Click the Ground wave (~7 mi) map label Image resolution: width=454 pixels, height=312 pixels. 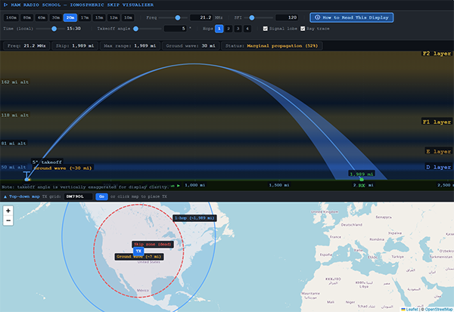pyautogui.click(x=139, y=257)
